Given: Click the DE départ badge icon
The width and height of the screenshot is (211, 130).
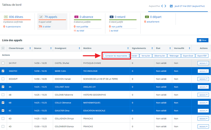Looking at the screenshot, I should click(147, 17).
